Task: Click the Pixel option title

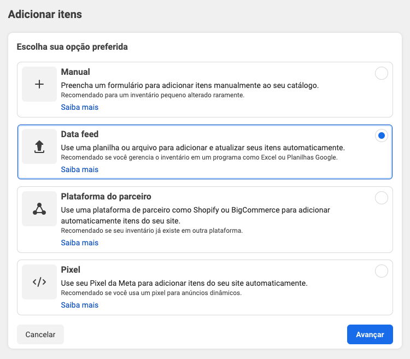Action: coord(71,270)
